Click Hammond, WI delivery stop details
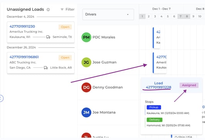 tap(168, 125)
